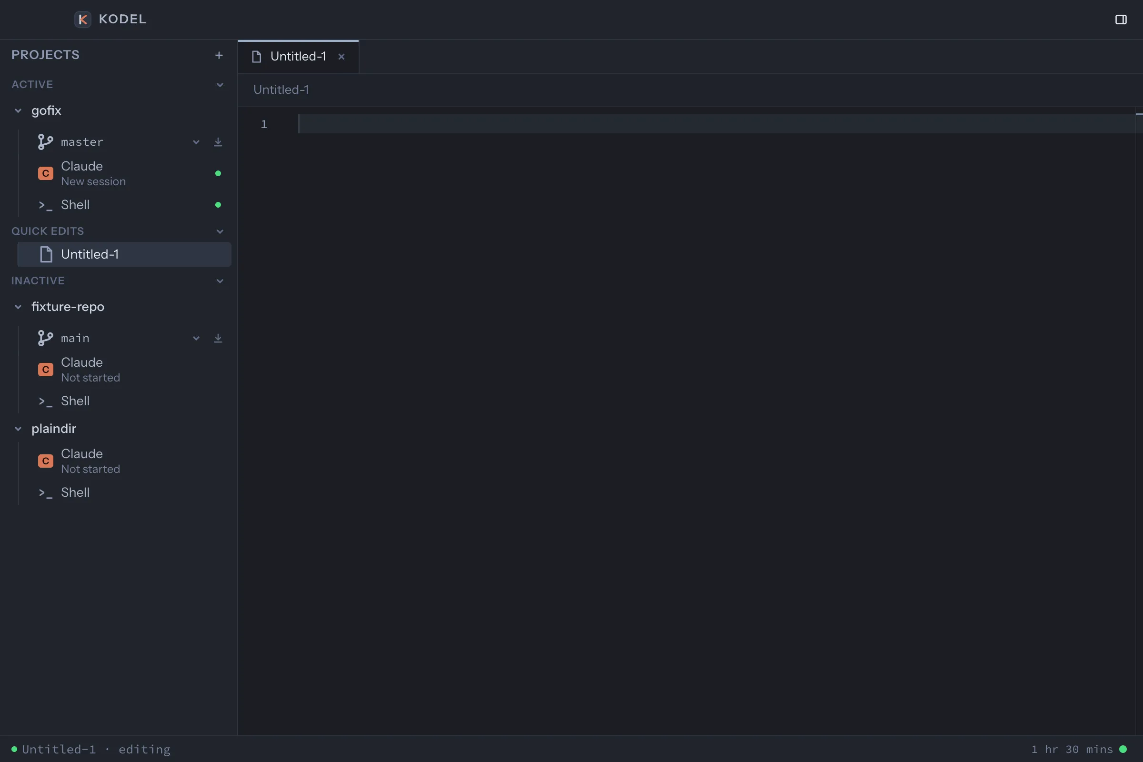Screen dimensions: 1143x762
Task: Click the pull icon next to main
Action: (218, 338)
